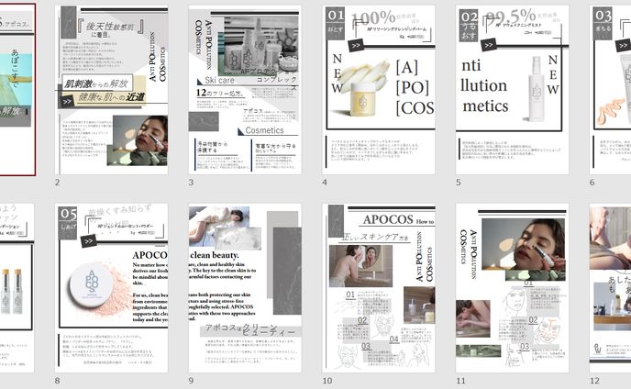Select page 5 thumbnail with 99.5% mist bottle

click(513, 90)
